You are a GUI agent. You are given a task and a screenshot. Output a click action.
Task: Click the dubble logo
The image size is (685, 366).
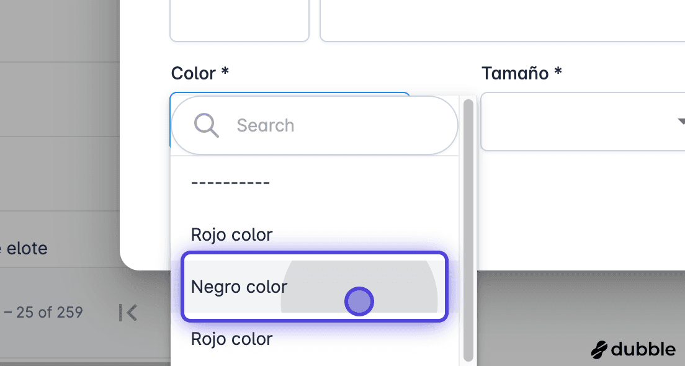point(634,349)
